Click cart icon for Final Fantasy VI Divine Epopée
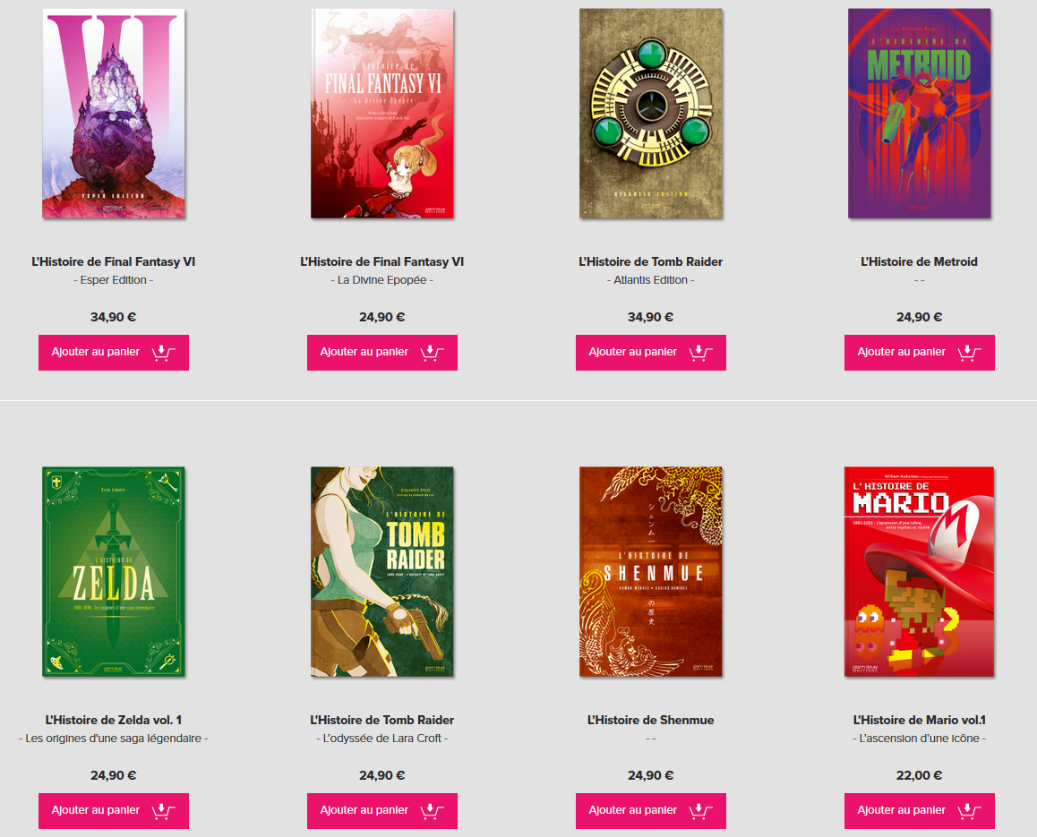 (x=432, y=353)
